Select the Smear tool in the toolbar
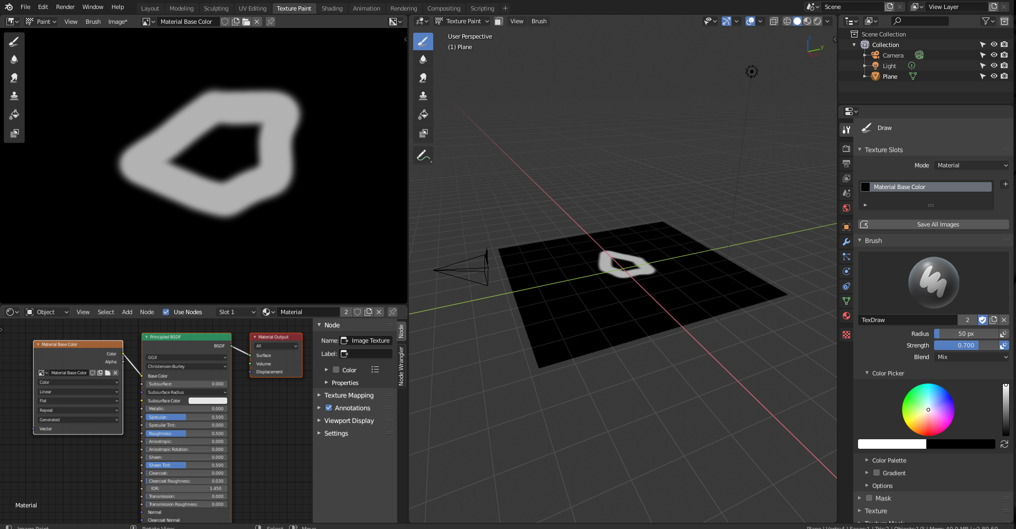The height and width of the screenshot is (529, 1016). point(14,78)
